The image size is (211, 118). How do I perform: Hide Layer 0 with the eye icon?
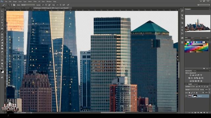pyautogui.click(x=186, y=96)
